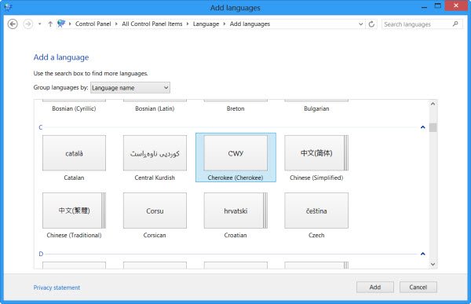Go up one level with Up arrow
The image size is (471, 304).
(x=50, y=24)
